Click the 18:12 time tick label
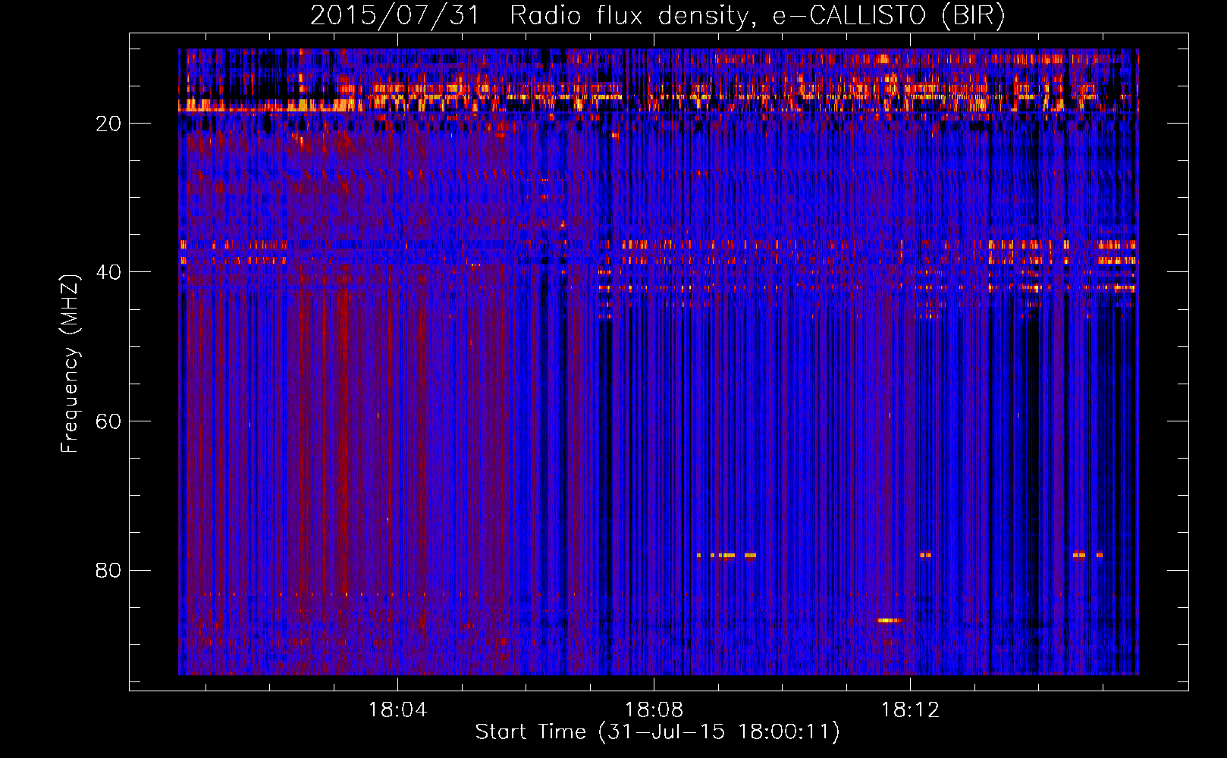The height and width of the screenshot is (758, 1227). pos(910,710)
